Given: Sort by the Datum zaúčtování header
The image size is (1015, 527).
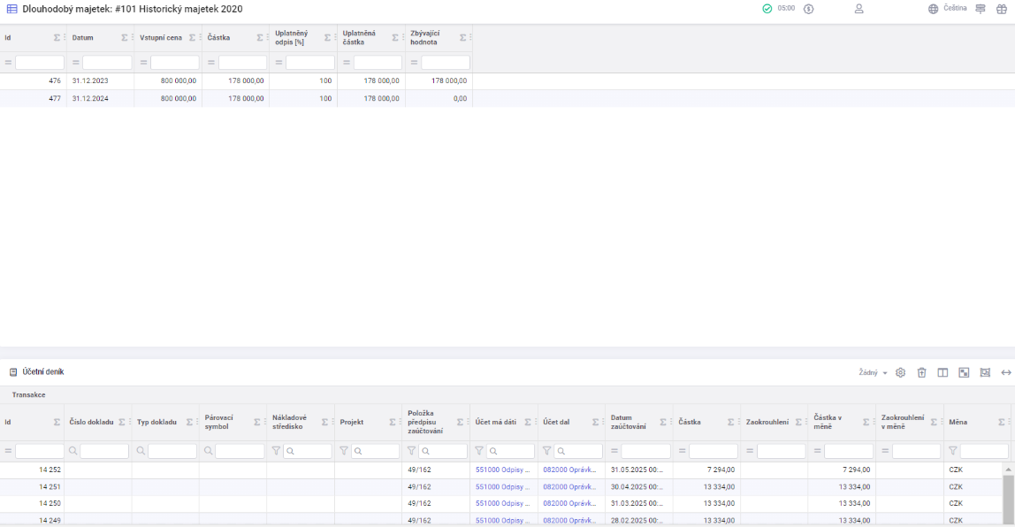Looking at the screenshot, I should 629,422.
